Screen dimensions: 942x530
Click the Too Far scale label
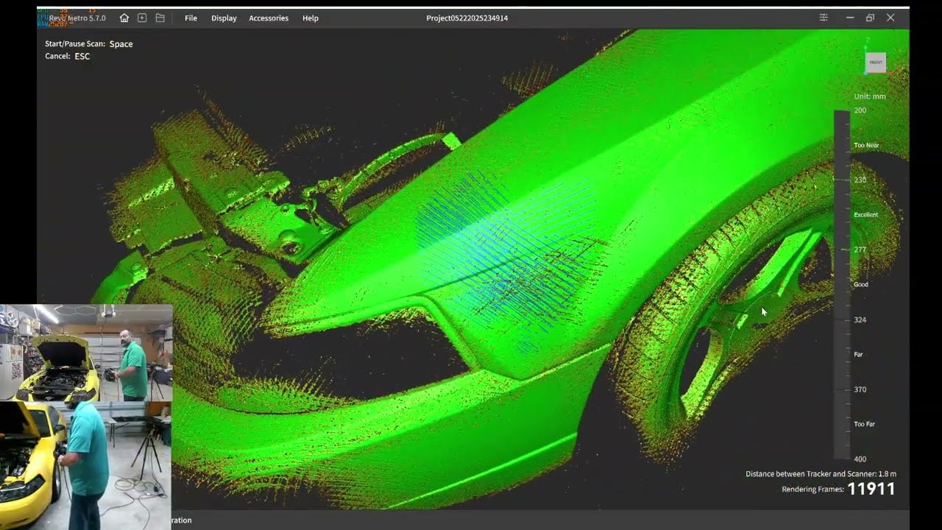pos(864,424)
